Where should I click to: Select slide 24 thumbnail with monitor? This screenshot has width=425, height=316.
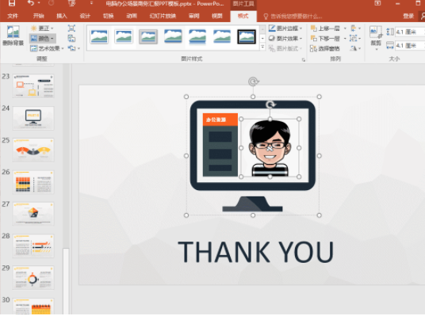pos(33,118)
